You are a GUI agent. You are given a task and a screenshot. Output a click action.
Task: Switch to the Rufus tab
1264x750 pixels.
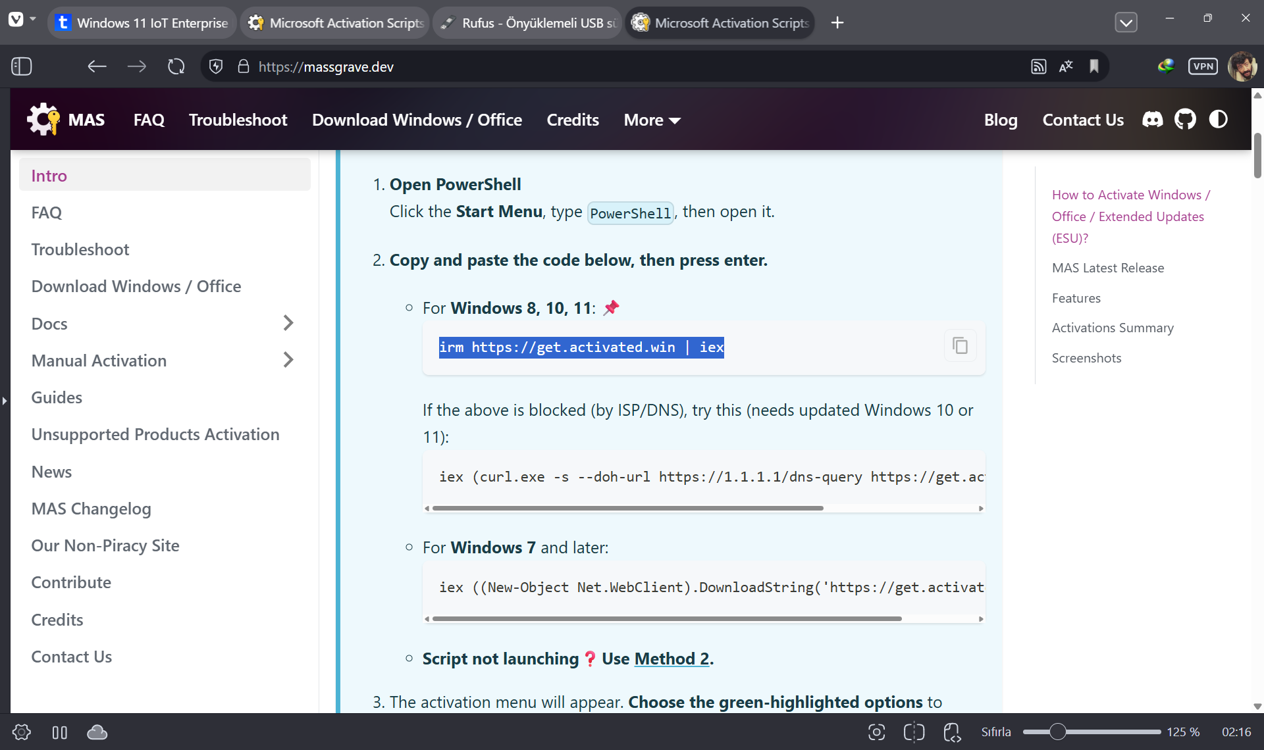(x=527, y=23)
